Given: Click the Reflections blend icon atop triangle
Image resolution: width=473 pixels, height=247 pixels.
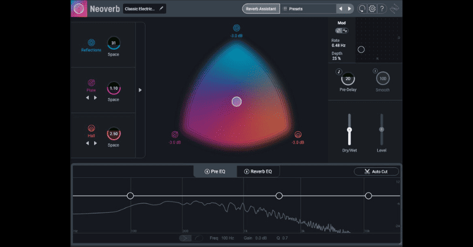Looking at the screenshot, I should click(x=237, y=28).
